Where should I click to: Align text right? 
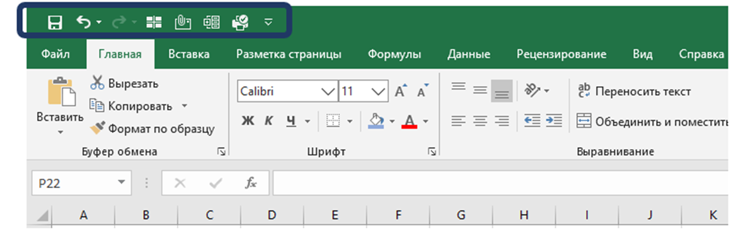[502, 121]
